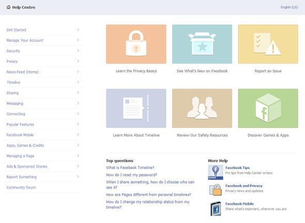This screenshot has height=223, width=305.
Task: Click Help Centre title text
Action: click(24, 7)
